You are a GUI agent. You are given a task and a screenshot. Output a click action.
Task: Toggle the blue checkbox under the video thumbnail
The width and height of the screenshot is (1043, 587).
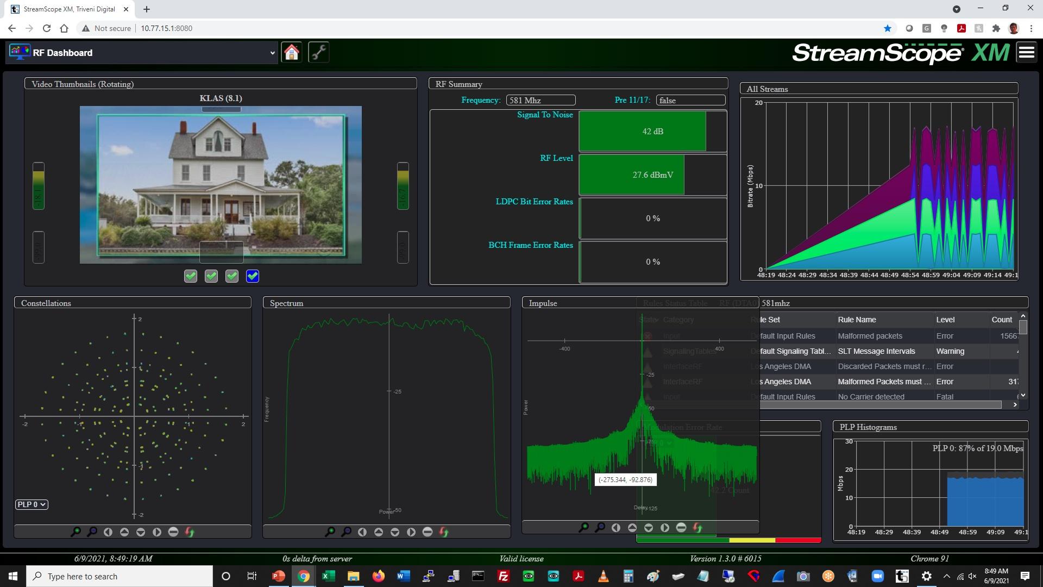point(252,276)
